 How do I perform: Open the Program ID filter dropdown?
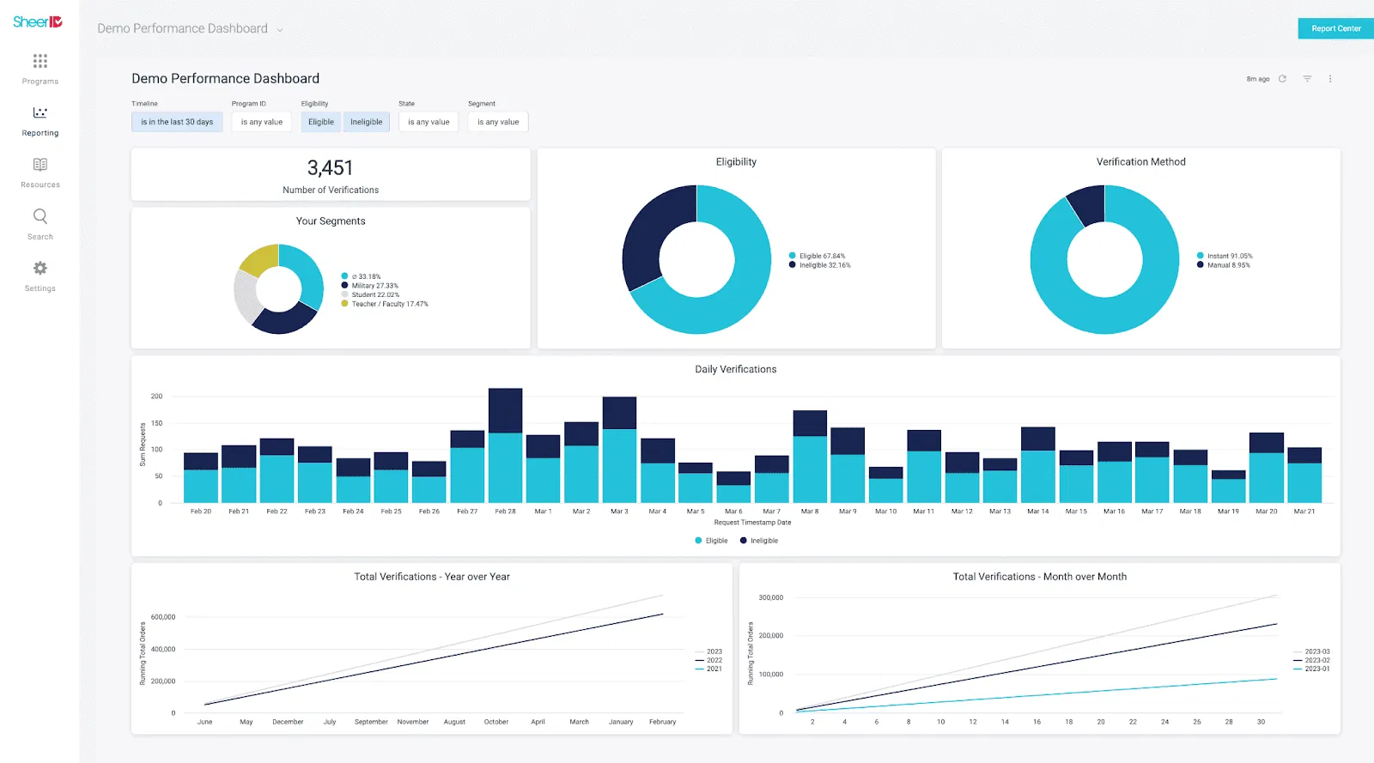(261, 122)
